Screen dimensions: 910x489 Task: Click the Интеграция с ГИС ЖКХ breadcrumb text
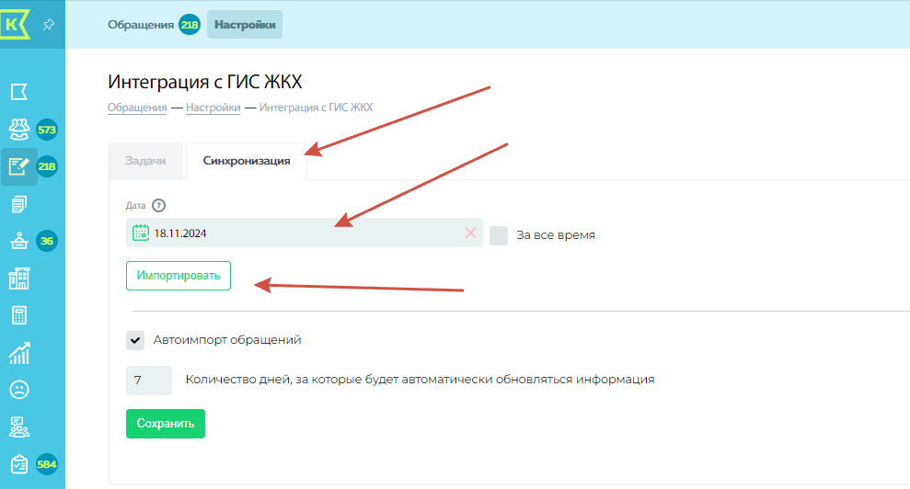click(x=316, y=108)
